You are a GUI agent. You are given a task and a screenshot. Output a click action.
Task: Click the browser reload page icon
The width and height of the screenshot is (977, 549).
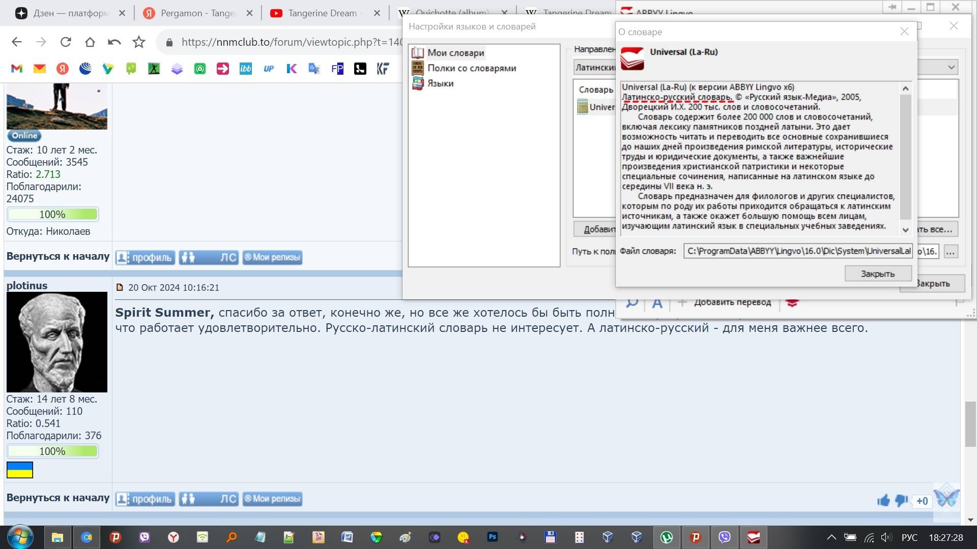pos(66,42)
